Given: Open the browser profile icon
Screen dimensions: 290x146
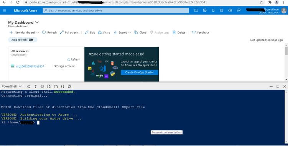Looking at the screenshot, I should (x=277, y=2).
